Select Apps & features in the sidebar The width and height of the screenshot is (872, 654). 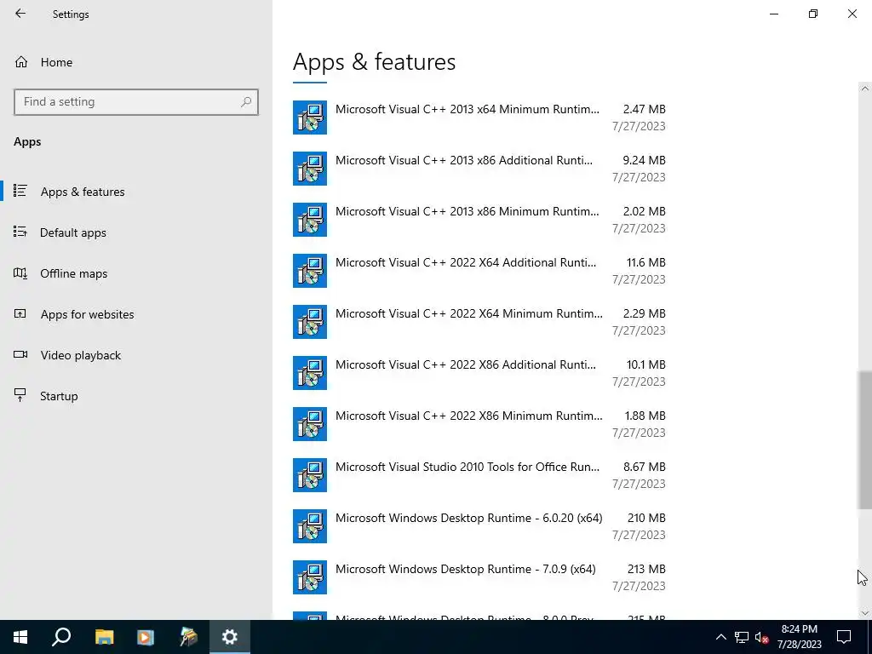click(136, 192)
